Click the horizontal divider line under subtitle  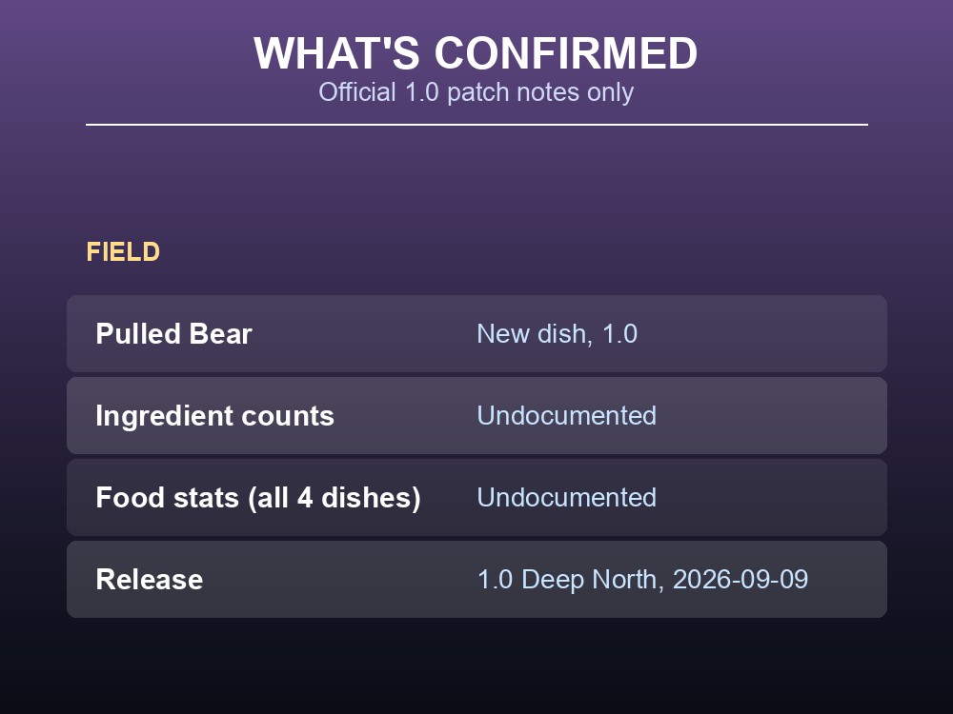tap(476, 125)
